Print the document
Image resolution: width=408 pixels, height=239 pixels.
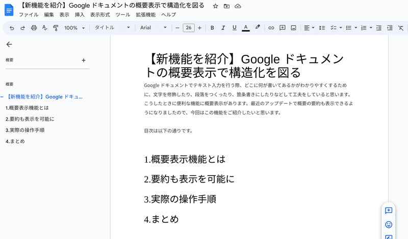[34, 28]
